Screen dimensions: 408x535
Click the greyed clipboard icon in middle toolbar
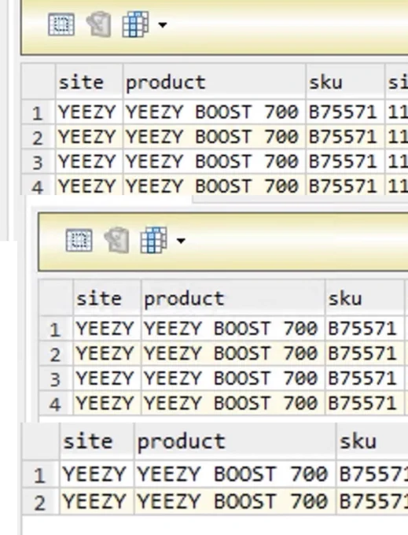point(116,240)
